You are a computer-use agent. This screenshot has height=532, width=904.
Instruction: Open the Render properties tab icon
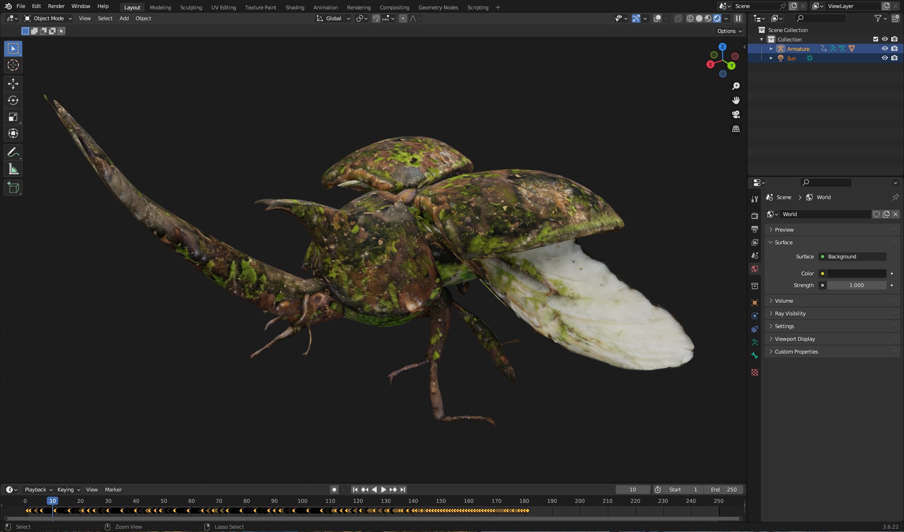pos(755,216)
